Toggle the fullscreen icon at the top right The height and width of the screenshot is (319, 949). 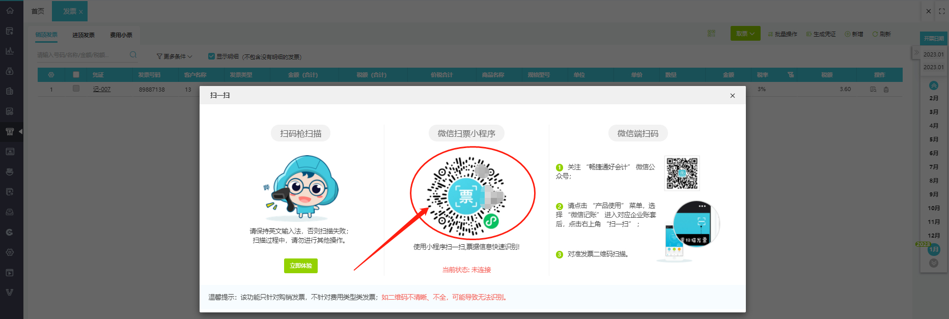click(x=942, y=11)
